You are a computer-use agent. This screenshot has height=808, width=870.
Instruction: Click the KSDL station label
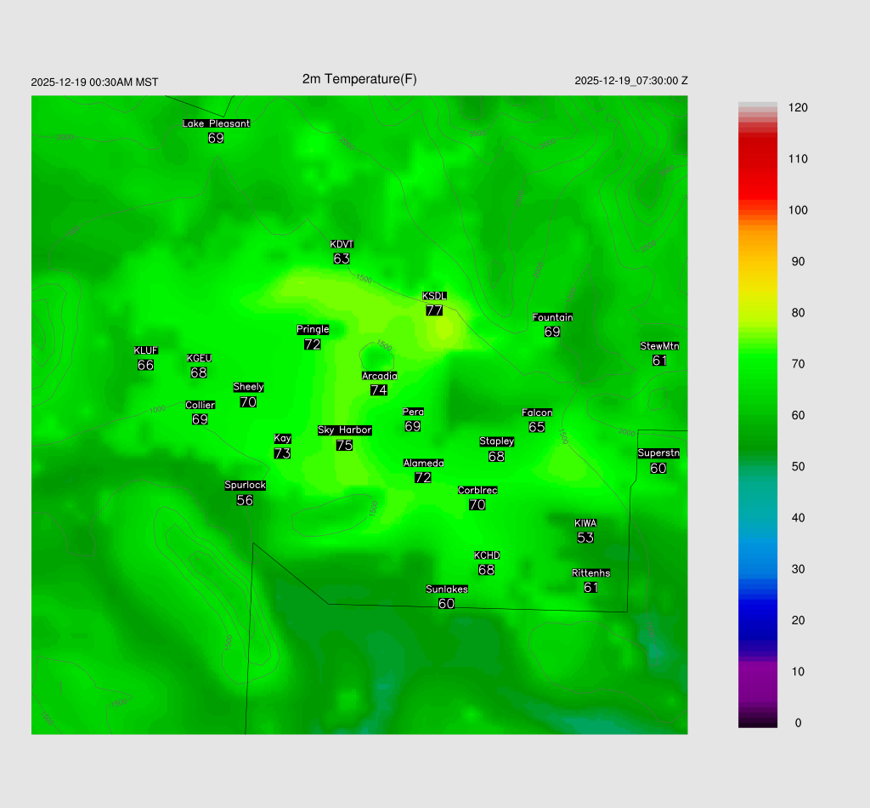[434, 296]
